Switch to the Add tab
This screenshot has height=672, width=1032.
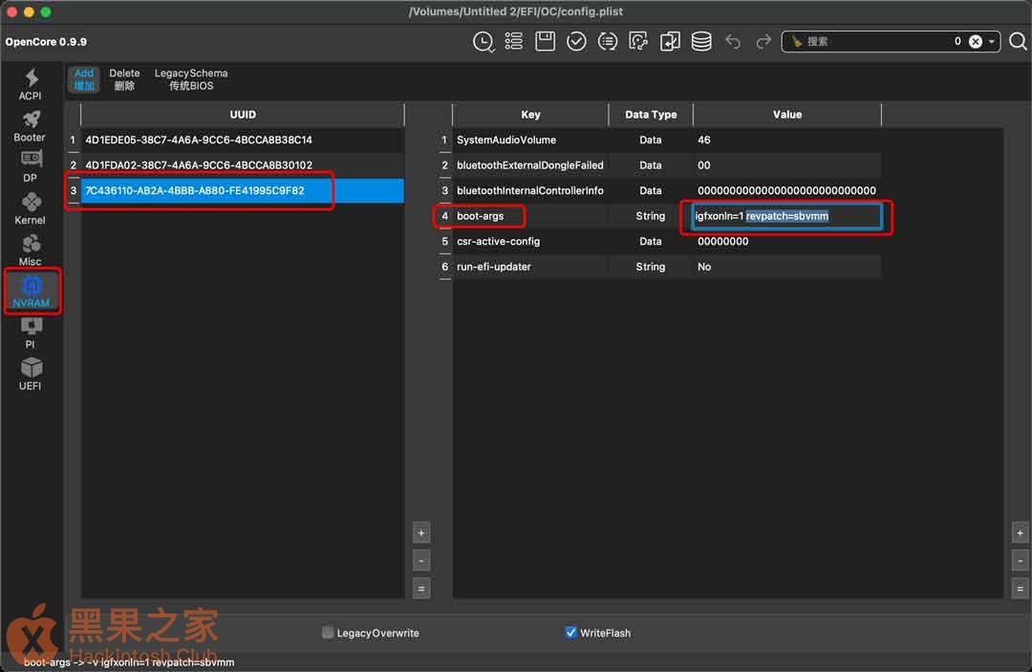[83, 79]
